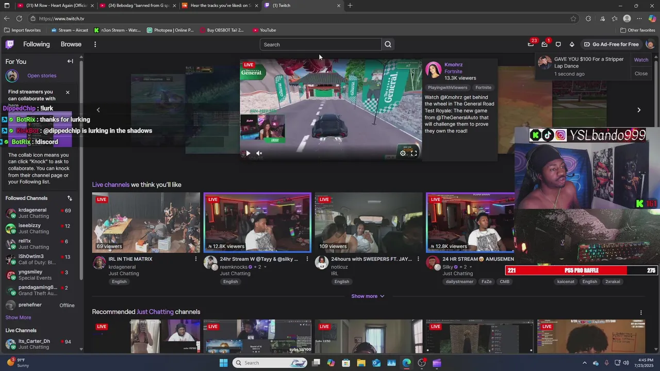Image resolution: width=660 pixels, height=371 pixels.
Task: Unmute the featured stream volume
Action: (x=259, y=153)
